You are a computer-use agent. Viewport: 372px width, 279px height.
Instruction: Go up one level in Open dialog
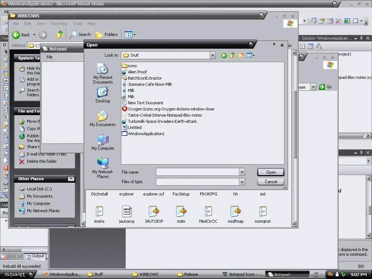pyautogui.click(x=232, y=56)
